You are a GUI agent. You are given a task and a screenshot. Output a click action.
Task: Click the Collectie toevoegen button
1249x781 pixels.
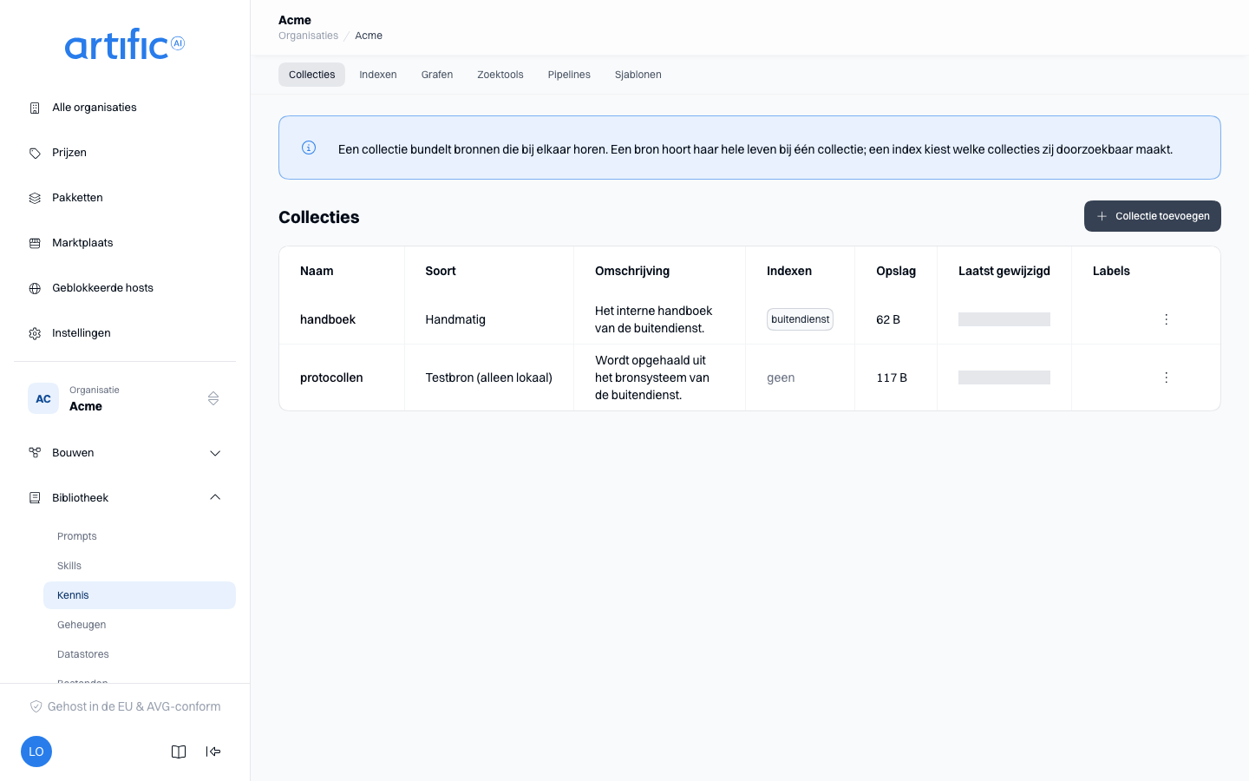[x=1153, y=216]
